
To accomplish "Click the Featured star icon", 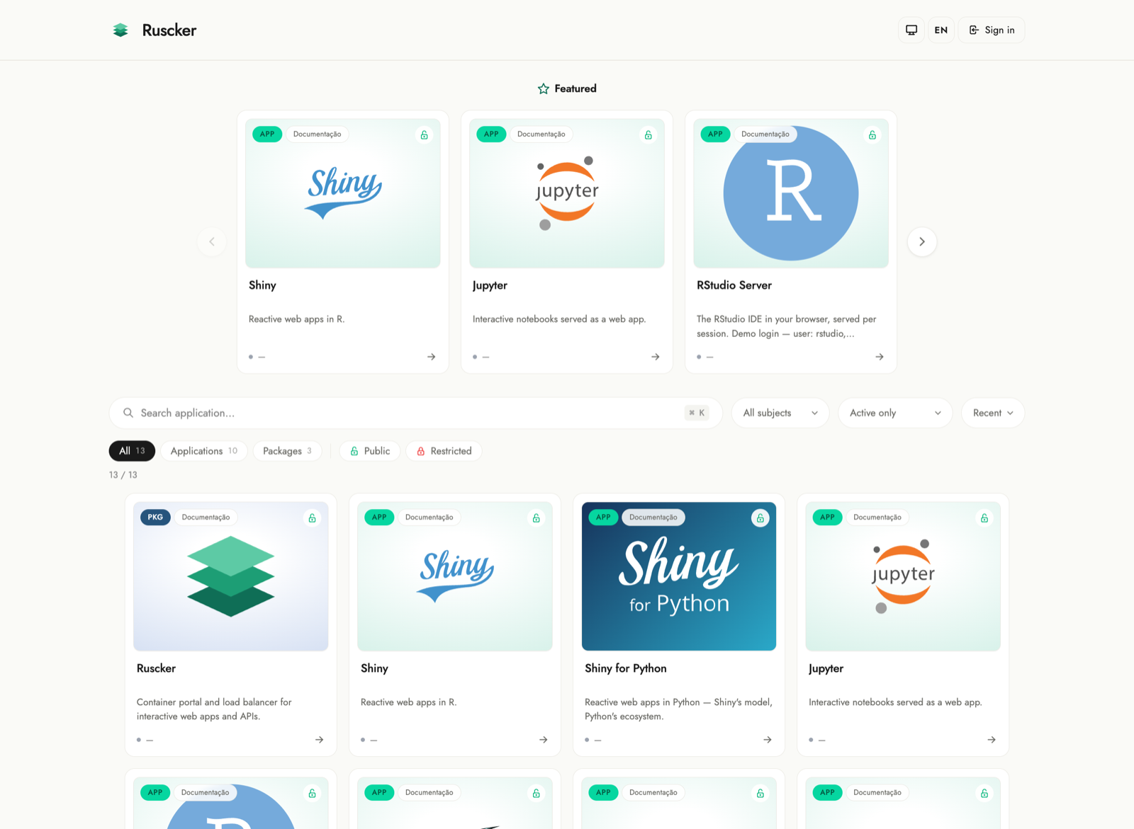I will tap(544, 88).
